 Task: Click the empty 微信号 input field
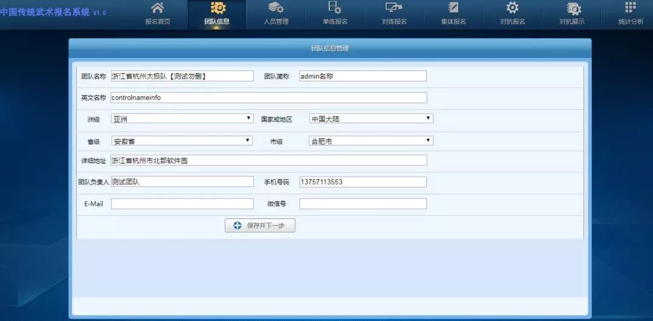[x=363, y=204]
